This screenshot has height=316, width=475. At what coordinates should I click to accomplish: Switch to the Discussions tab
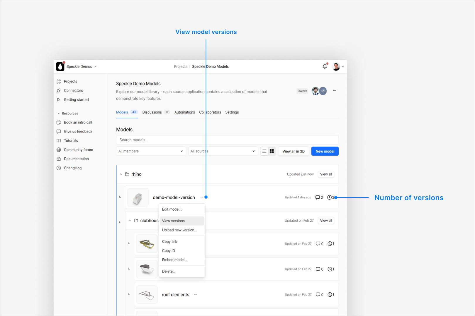click(x=156, y=112)
